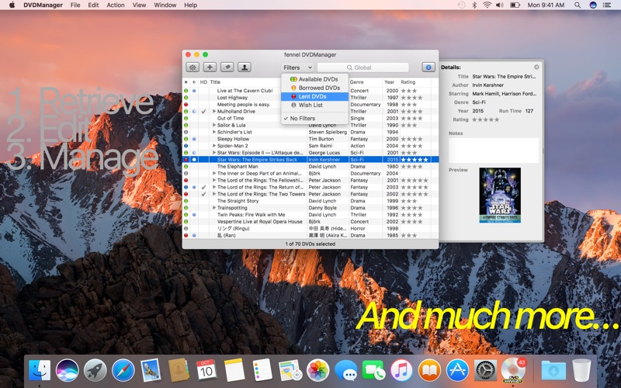This screenshot has height=388, width=621.
Task: Open Notification Center icon in menu bar
Action: (607, 5)
